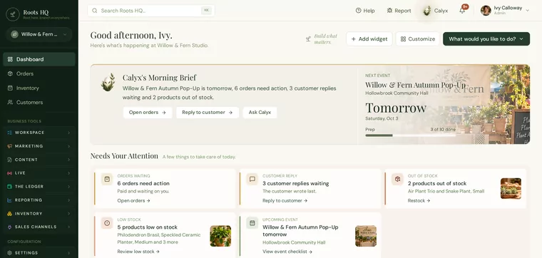Open Customers in sidebar

pyautogui.click(x=39, y=102)
